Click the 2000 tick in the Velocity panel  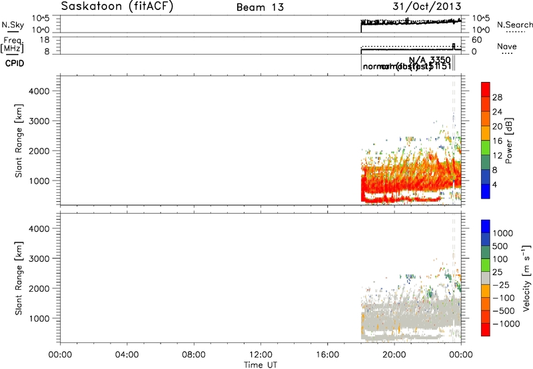[x=39, y=288]
